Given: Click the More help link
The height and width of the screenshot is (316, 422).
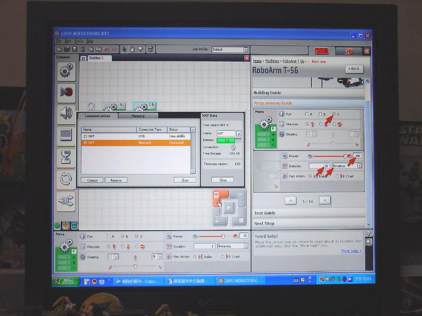Looking at the screenshot, I should [351, 251].
